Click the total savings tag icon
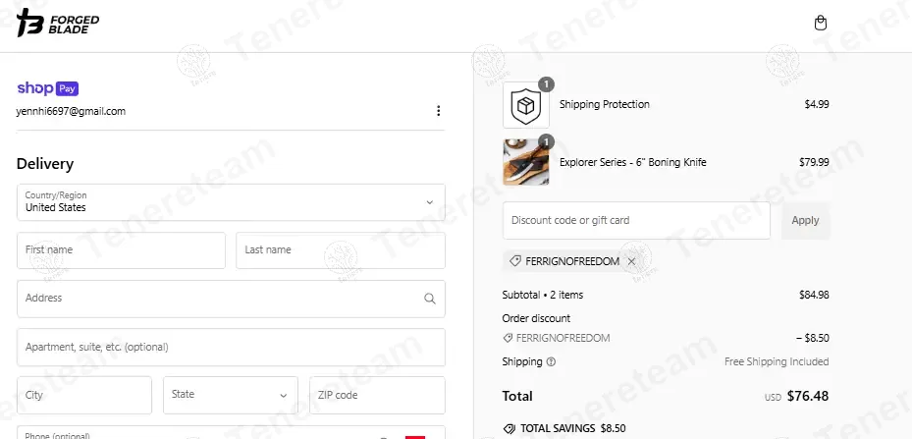The width and height of the screenshot is (912, 439). pos(509,428)
